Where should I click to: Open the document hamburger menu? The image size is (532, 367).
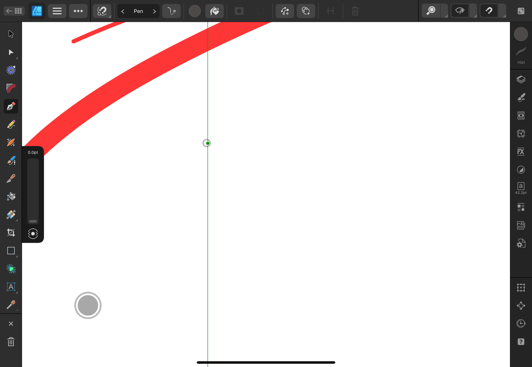(57, 11)
